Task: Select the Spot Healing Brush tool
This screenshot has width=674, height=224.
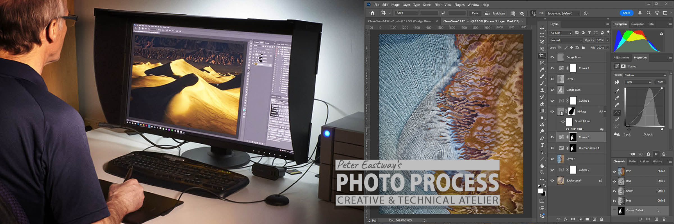Action: [542, 76]
